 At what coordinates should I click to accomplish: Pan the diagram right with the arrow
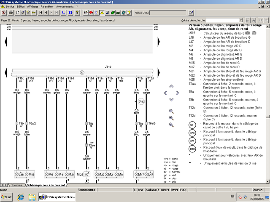[177, 93]
